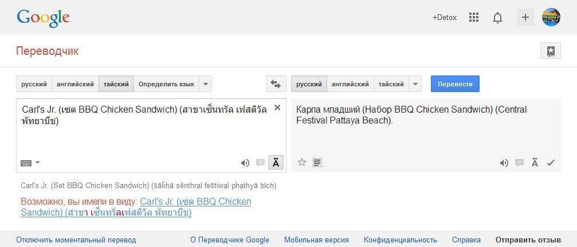Open Мобильная версия link

point(316,240)
